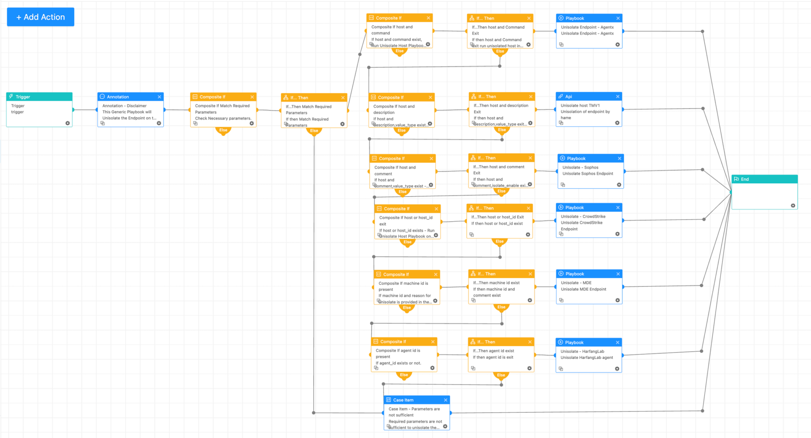
Task: Click the Trigger node output connector dot
Action: 73,110
